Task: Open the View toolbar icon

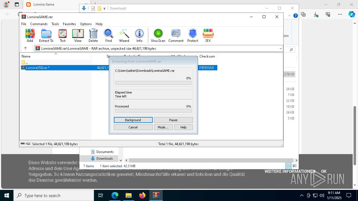Action: pos(78,35)
